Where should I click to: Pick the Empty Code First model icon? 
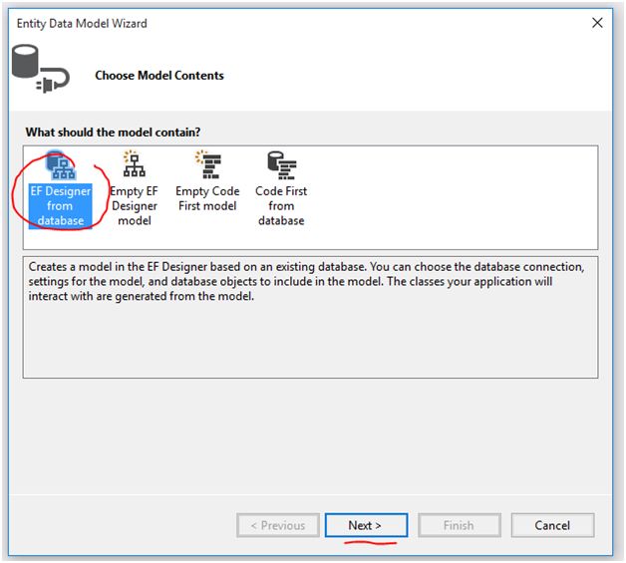(208, 164)
